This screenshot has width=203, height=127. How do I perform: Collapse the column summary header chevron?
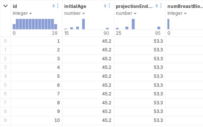[5, 6]
